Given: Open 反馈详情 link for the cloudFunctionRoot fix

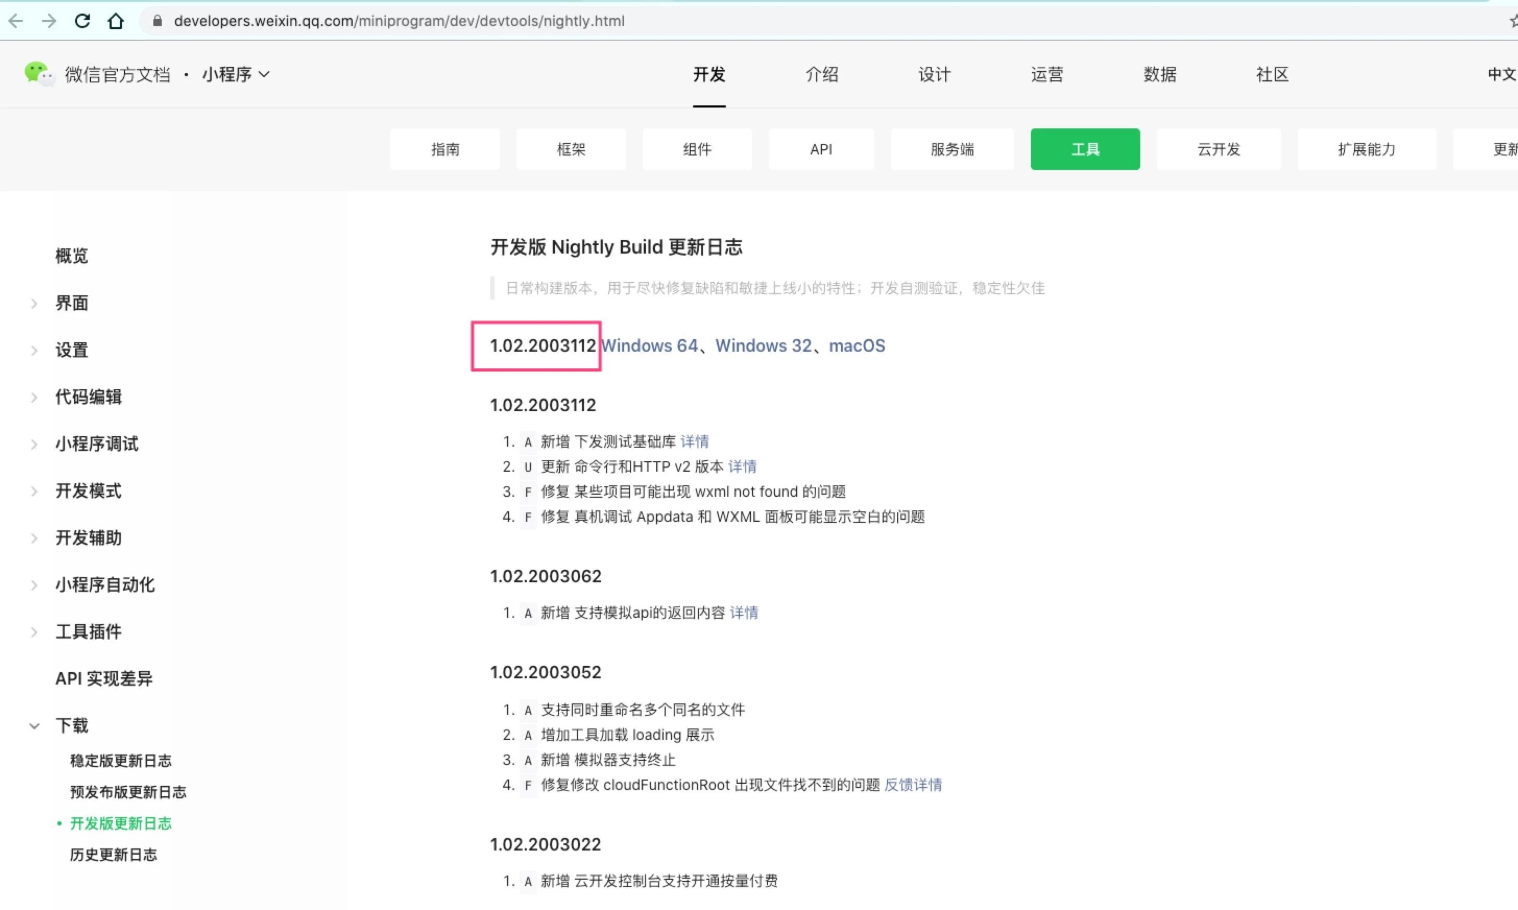Looking at the screenshot, I should pos(912,785).
